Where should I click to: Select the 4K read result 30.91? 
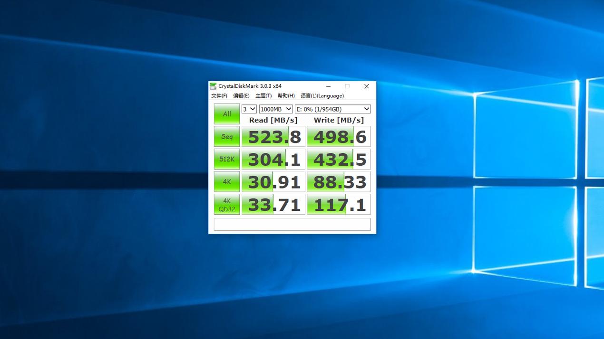(x=273, y=182)
